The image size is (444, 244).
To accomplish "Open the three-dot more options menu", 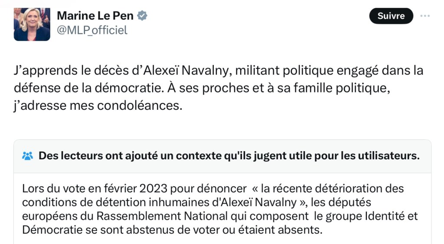I will coord(425,16).
